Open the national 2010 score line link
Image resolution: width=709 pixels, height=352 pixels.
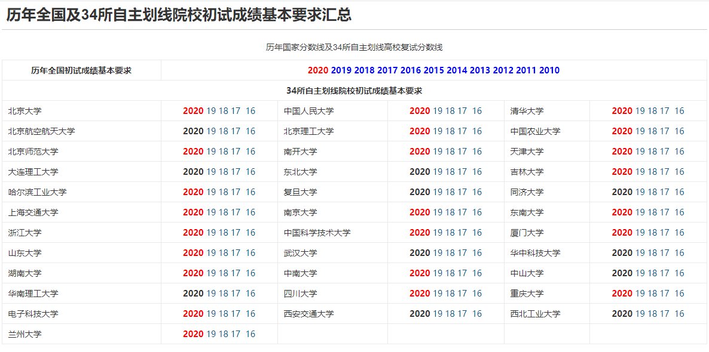[x=549, y=70]
